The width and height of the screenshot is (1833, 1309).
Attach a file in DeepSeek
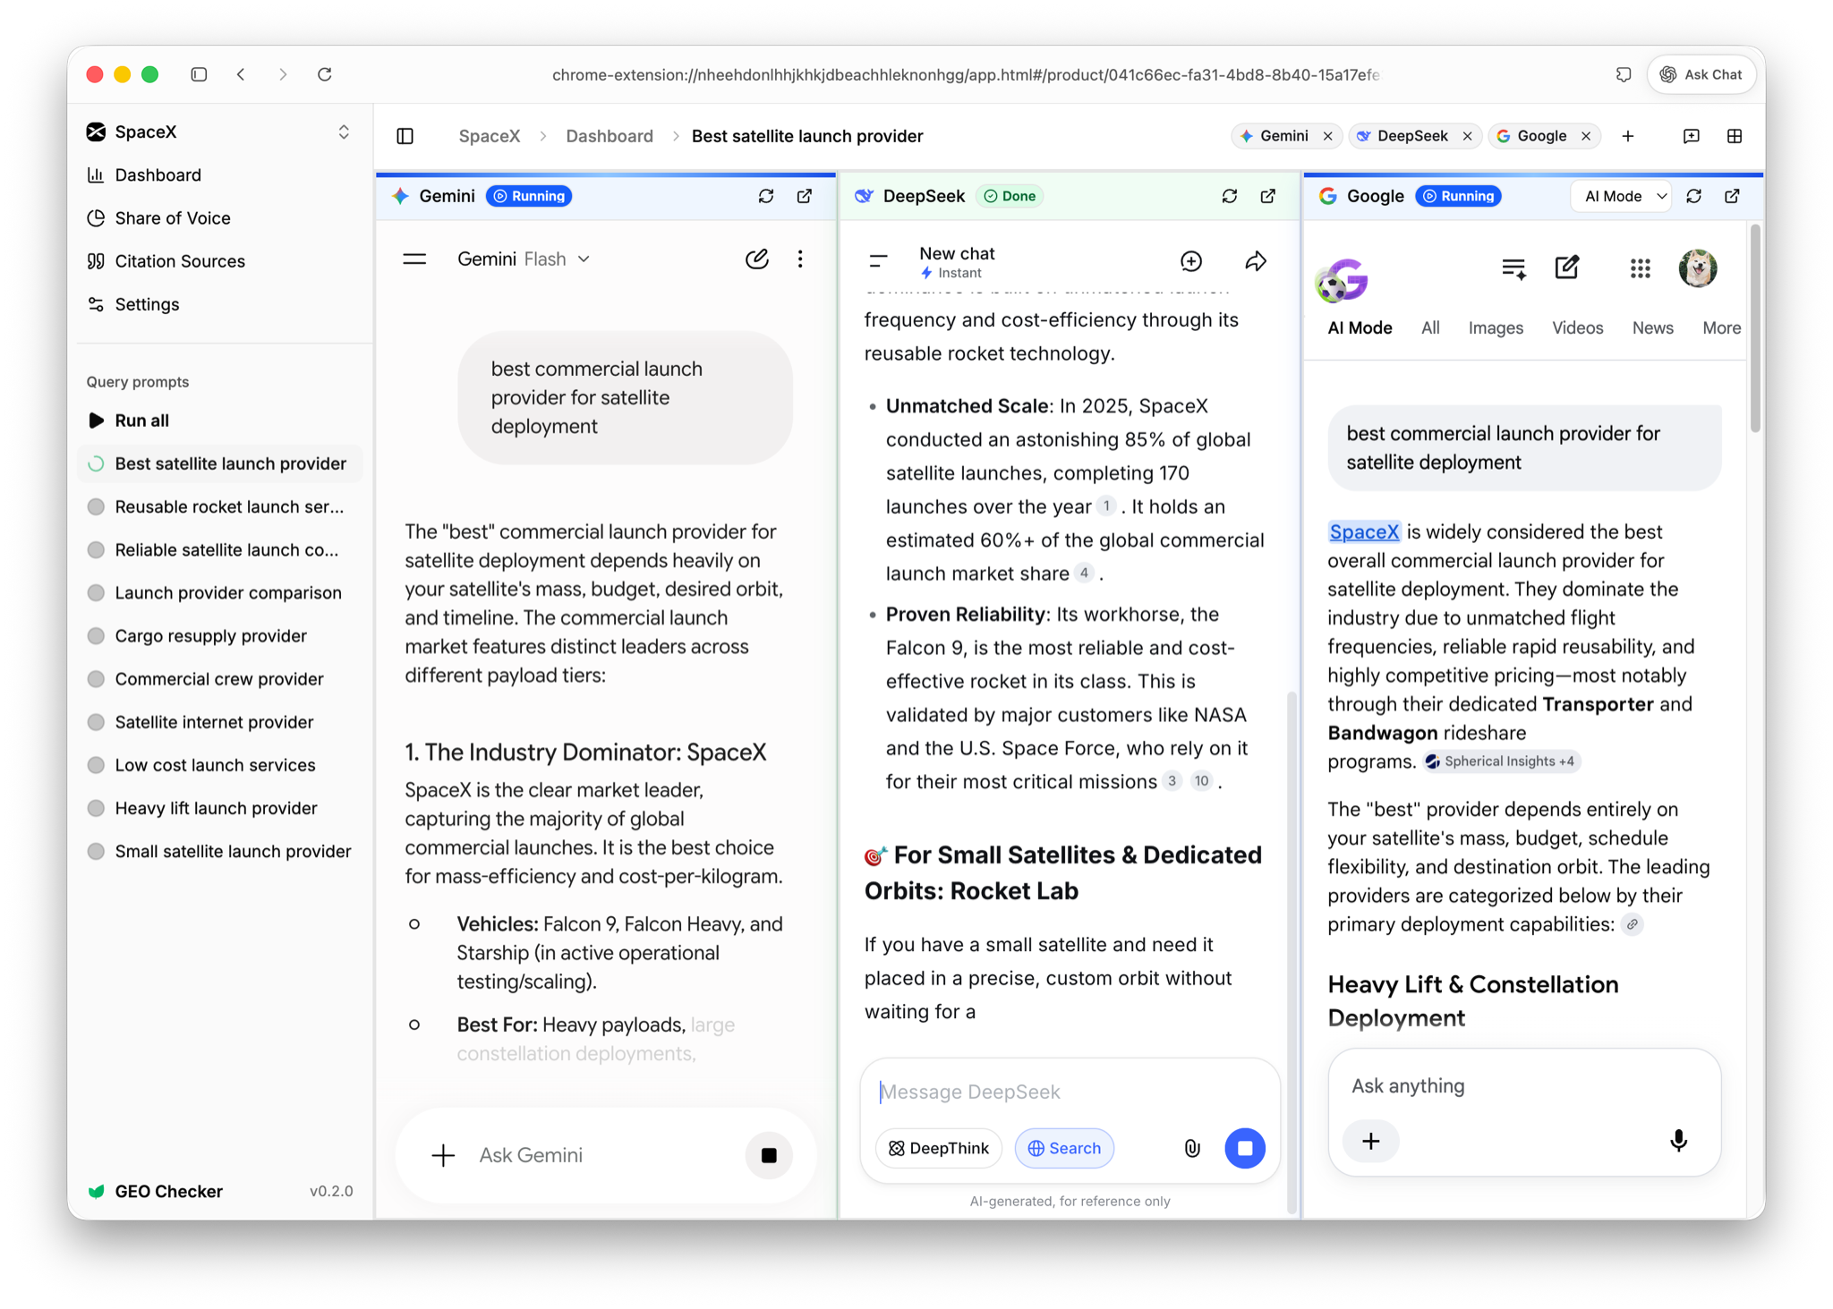click(1192, 1148)
